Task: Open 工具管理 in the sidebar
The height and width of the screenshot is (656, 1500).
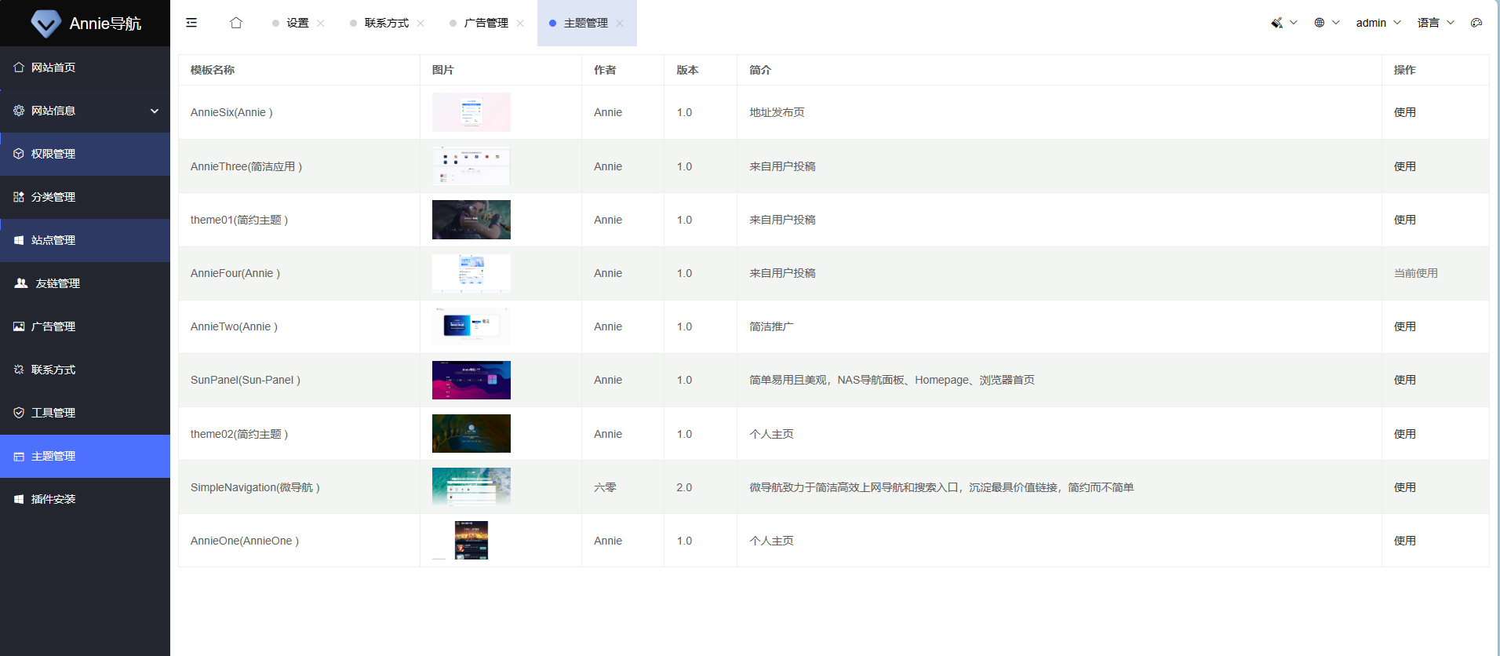Action: tap(53, 413)
